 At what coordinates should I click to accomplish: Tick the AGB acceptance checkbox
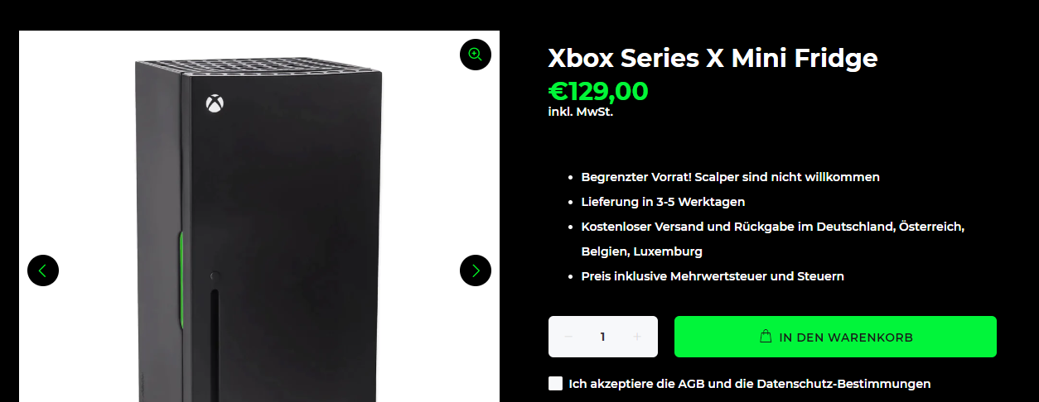pos(555,383)
